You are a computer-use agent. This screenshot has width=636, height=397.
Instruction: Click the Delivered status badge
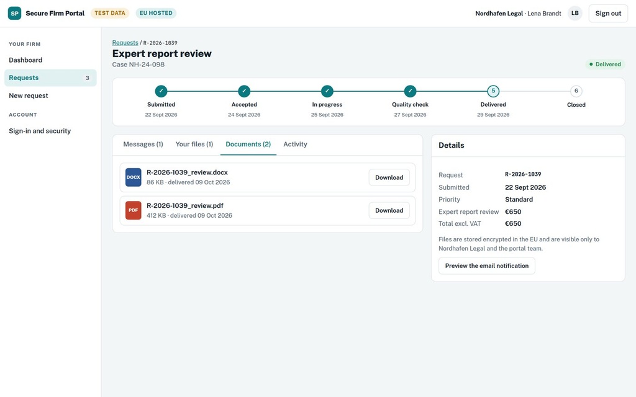[605, 64]
